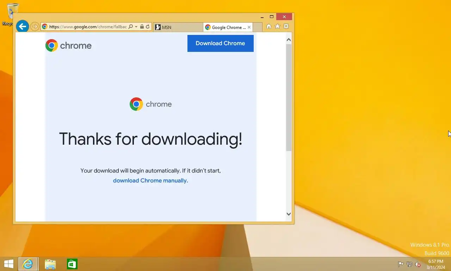Close the Internet Explorer window
Viewport: 451px width, 271px height.
[x=284, y=17]
